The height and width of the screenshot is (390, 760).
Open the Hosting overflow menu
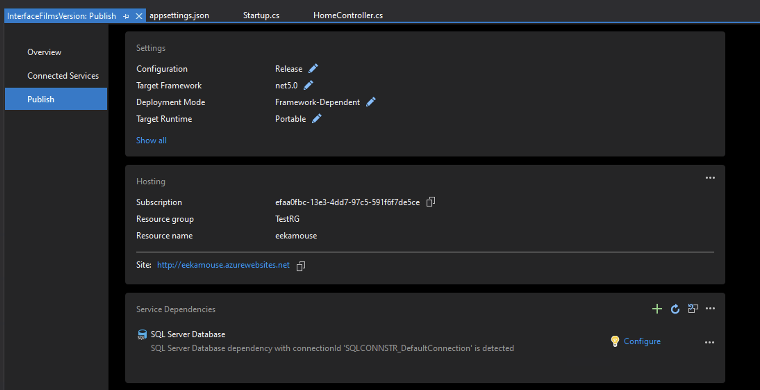coord(710,178)
